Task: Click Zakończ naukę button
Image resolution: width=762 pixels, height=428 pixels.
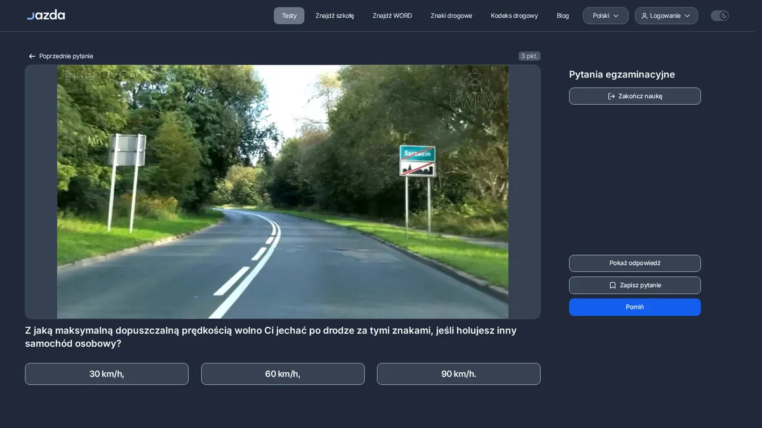Action: click(635, 96)
